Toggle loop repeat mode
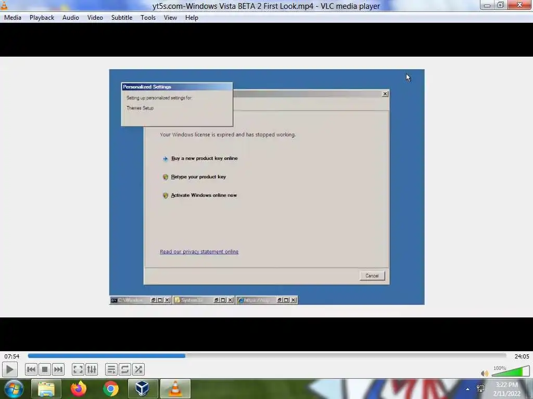533x399 pixels. pos(125,369)
